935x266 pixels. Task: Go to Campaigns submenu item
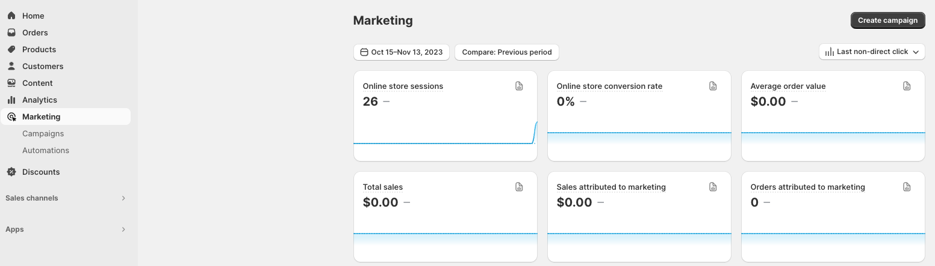pyautogui.click(x=43, y=133)
